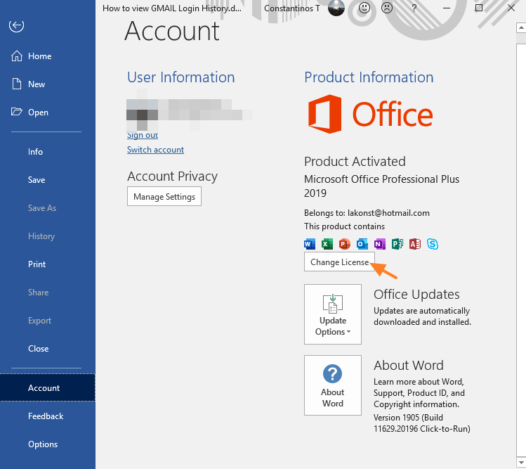Select Info in the sidebar

point(48,151)
